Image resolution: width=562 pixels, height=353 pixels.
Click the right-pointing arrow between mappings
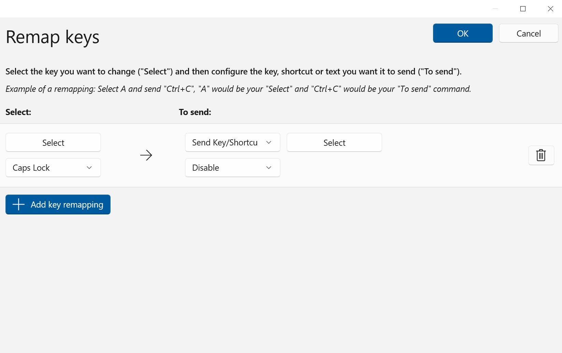[x=146, y=155]
